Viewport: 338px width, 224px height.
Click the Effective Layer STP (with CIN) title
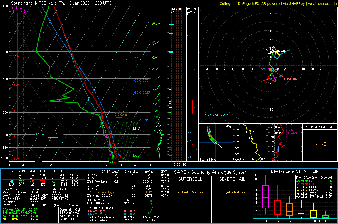(x=295, y=171)
